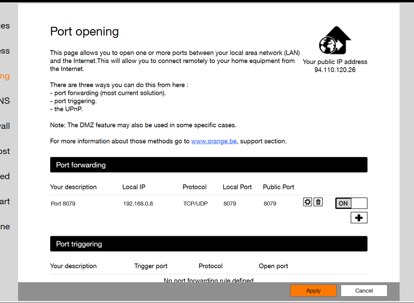This screenshot has height=303, width=414.
Task: Click the 'Port opening' page heading
Action: [85, 32]
